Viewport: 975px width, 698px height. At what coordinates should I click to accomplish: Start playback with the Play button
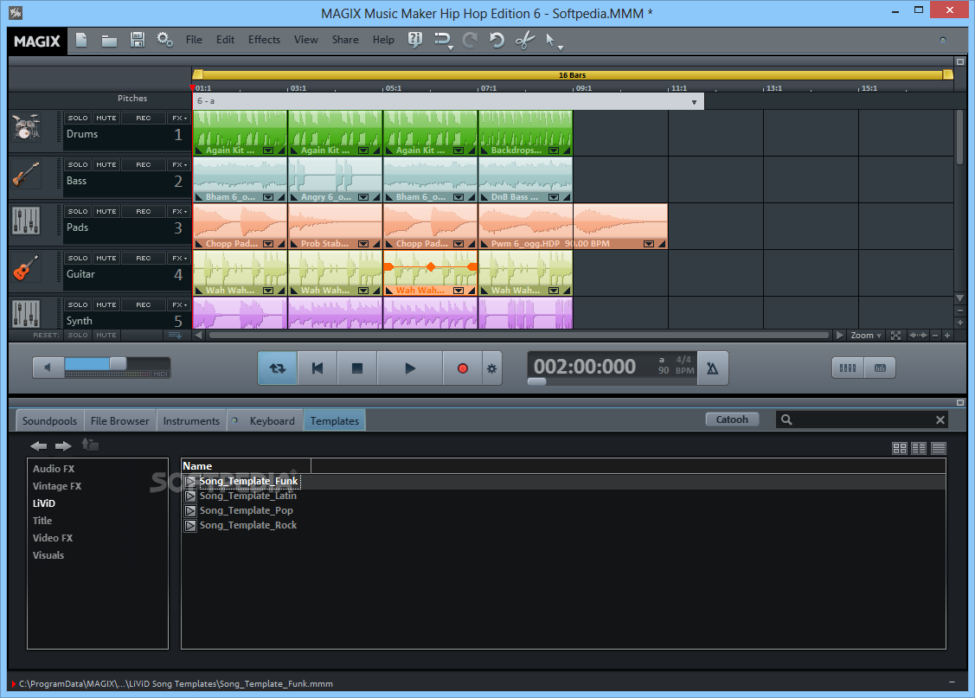pos(410,368)
